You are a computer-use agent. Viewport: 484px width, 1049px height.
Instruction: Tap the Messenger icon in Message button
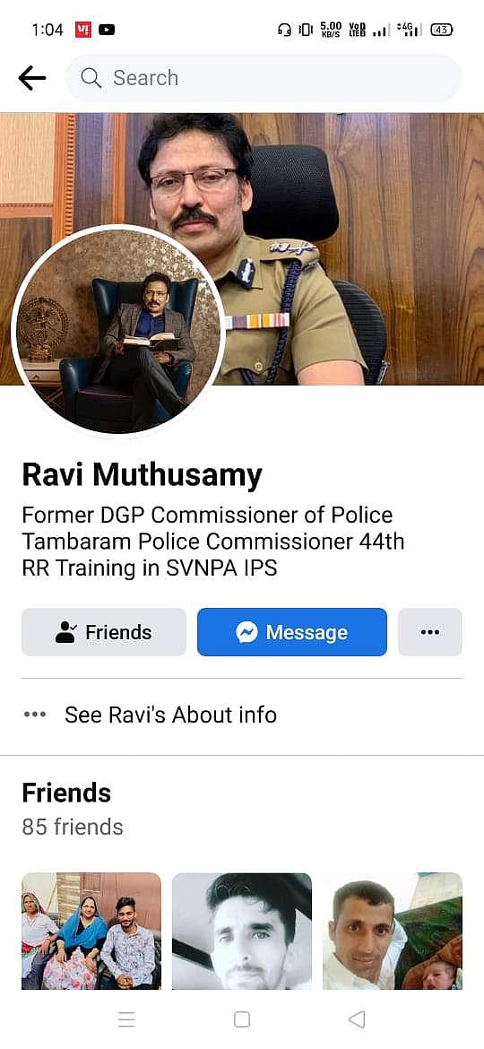pos(246,632)
